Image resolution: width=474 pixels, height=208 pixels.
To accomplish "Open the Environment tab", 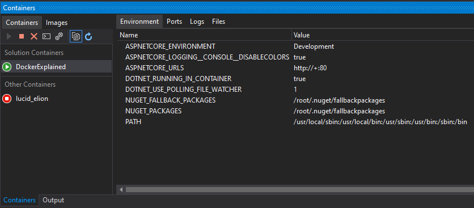I will coord(139,22).
